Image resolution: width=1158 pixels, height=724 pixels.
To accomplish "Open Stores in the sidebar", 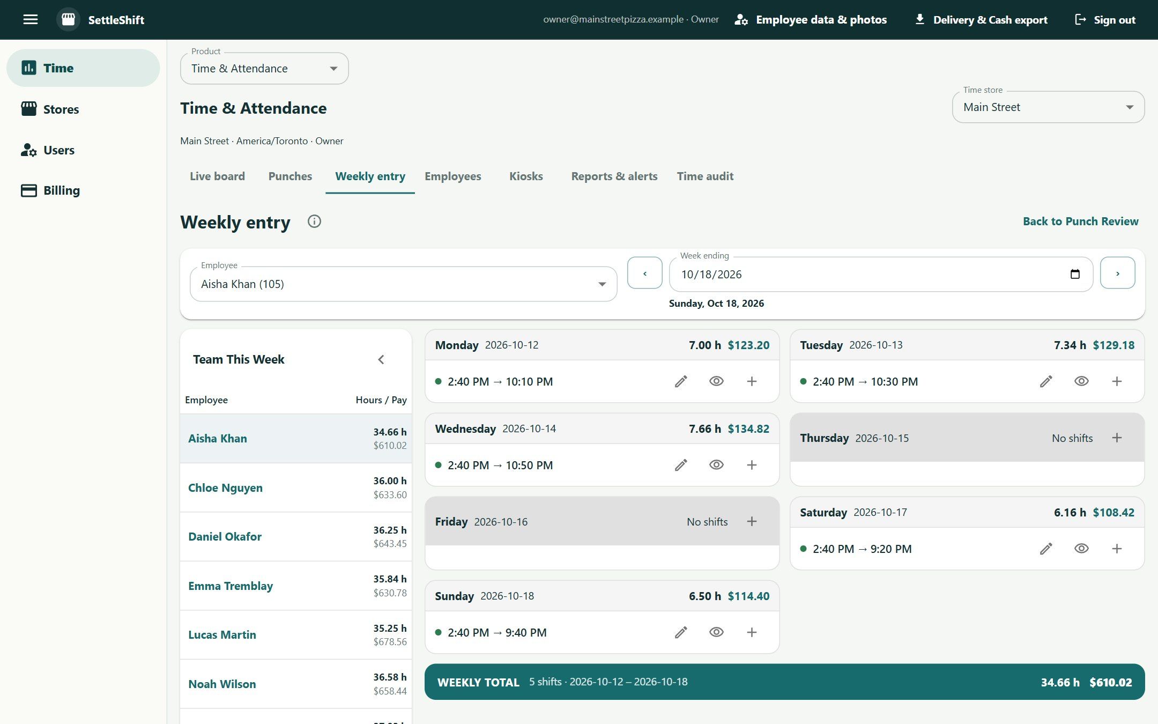I will (x=83, y=109).
